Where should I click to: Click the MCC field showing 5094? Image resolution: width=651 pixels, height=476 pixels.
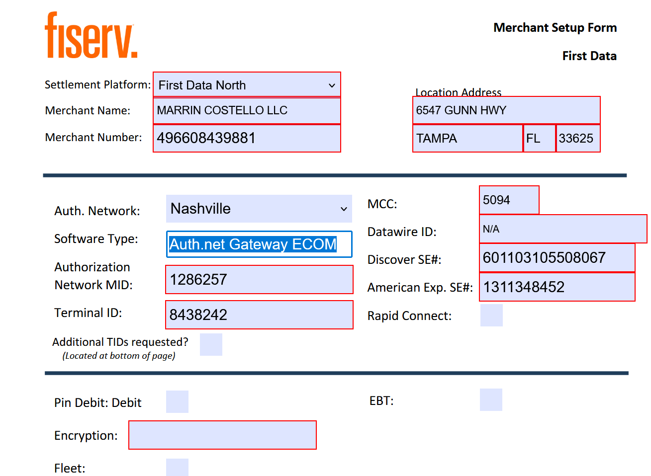pyautogui.click(x=509, y=200)
